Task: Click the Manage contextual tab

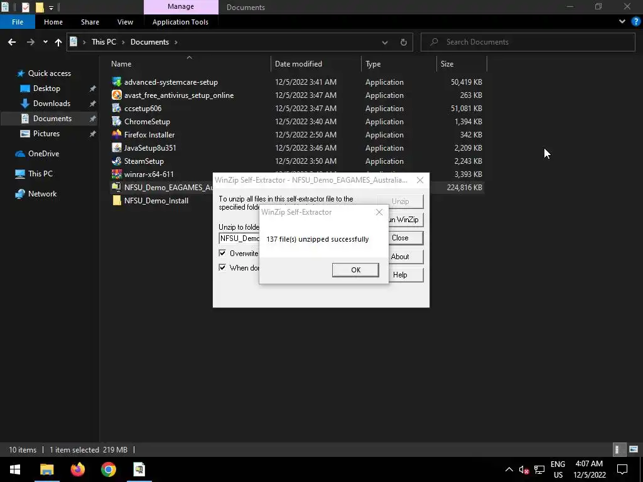Action: click(x=181, y=6)
